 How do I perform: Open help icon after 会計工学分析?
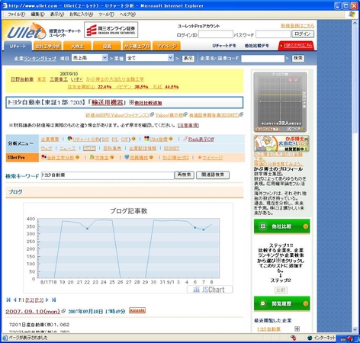click(77, 158)
